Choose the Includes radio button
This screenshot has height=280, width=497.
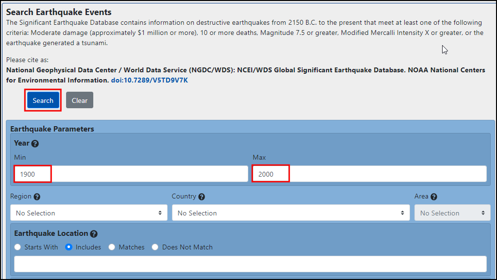pyautogui.click(x=69, y=247)
